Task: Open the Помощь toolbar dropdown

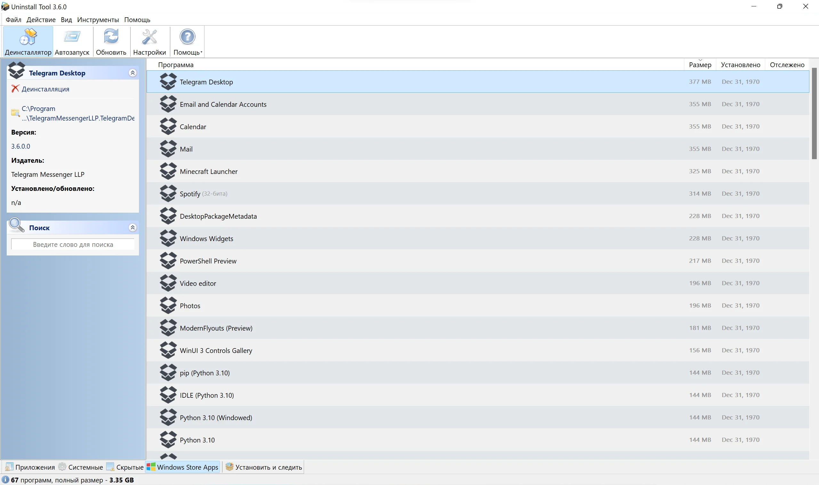Action: point(188,42)
